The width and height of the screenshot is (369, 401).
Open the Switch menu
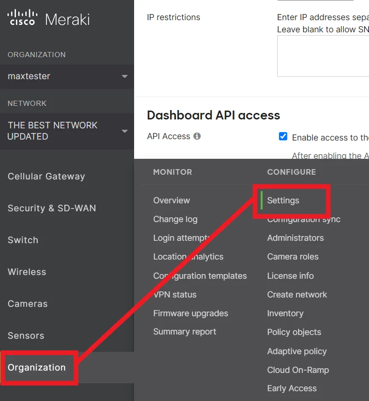(x=23, y=240)
